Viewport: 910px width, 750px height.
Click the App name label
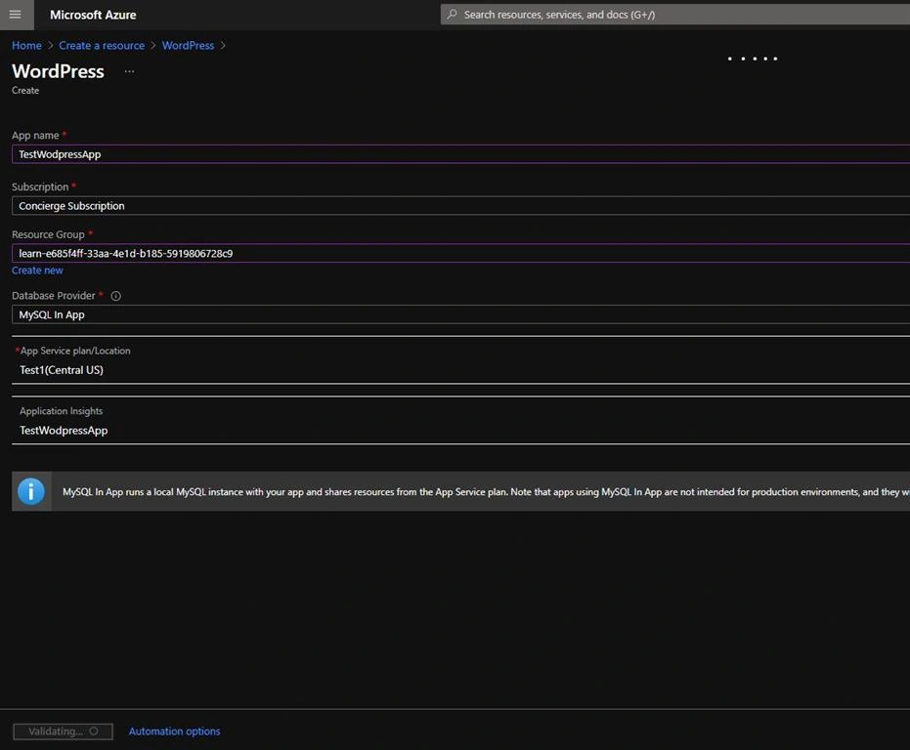(35, 135)
